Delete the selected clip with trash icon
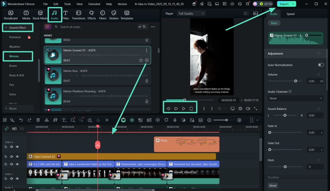 click(38, 120)
